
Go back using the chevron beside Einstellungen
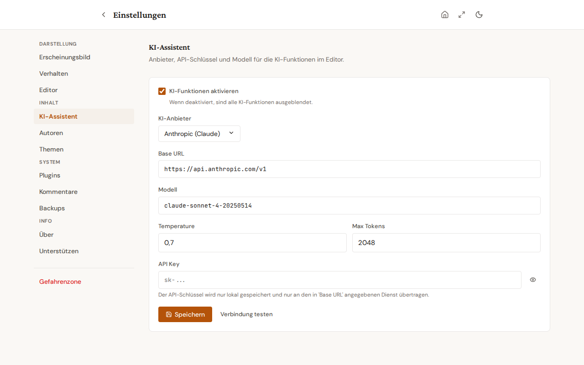coord(104,15)
